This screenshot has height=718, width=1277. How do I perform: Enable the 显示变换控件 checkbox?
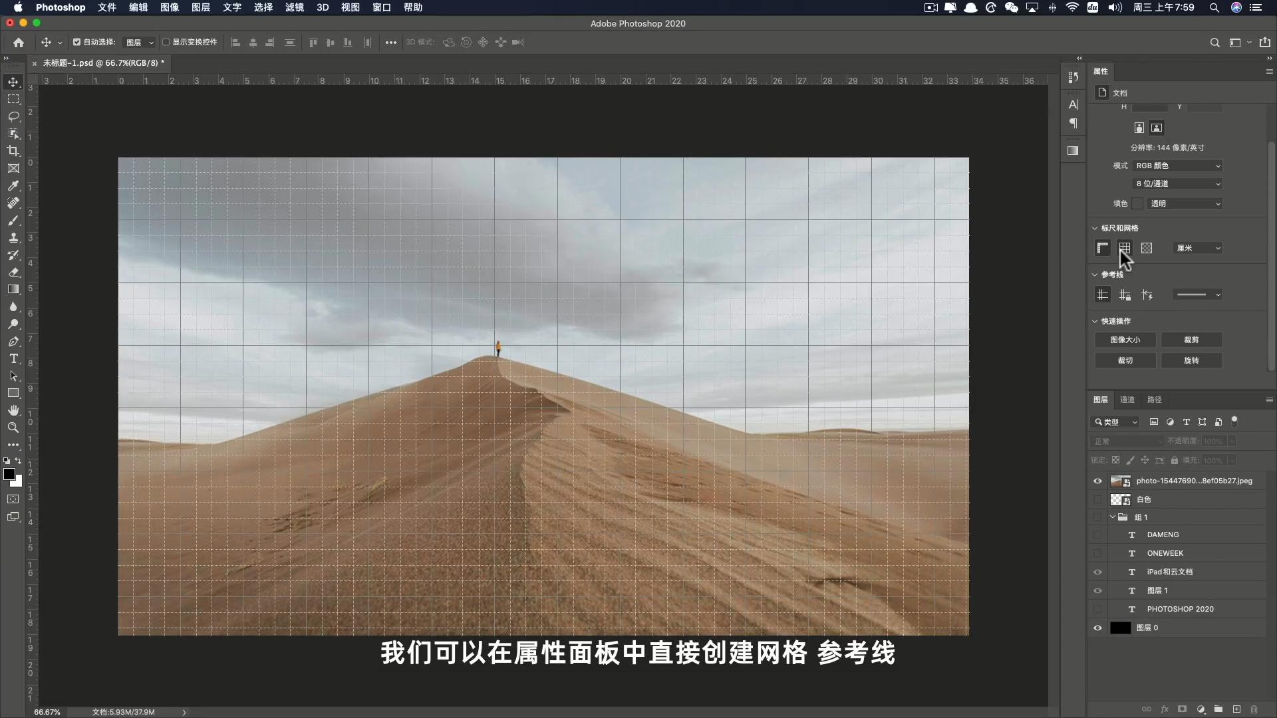166,42
